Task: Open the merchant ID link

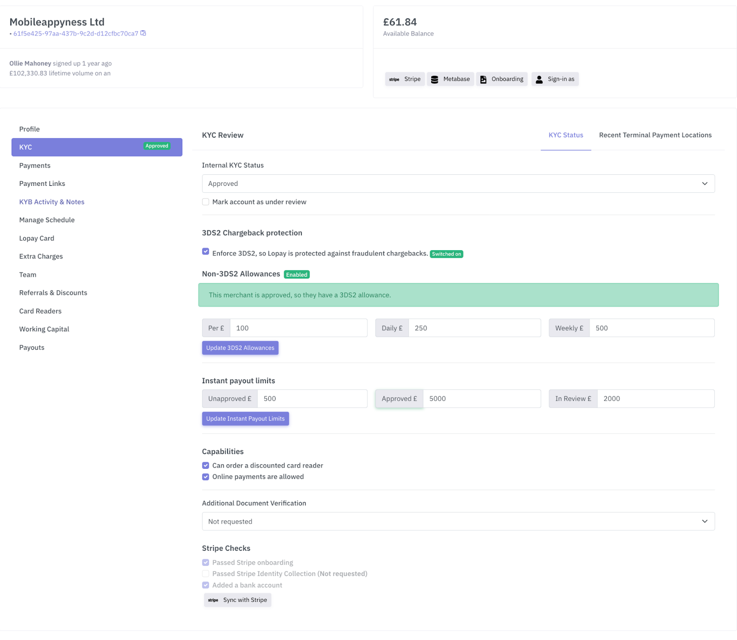Action: [x=76, y=34]
